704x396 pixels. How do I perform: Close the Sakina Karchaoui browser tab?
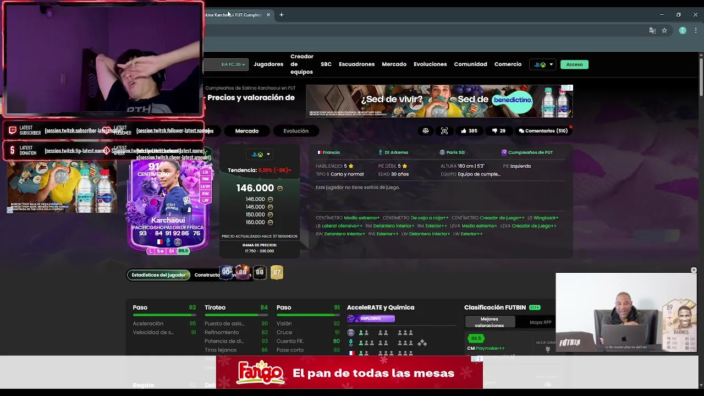pos(268,15)
